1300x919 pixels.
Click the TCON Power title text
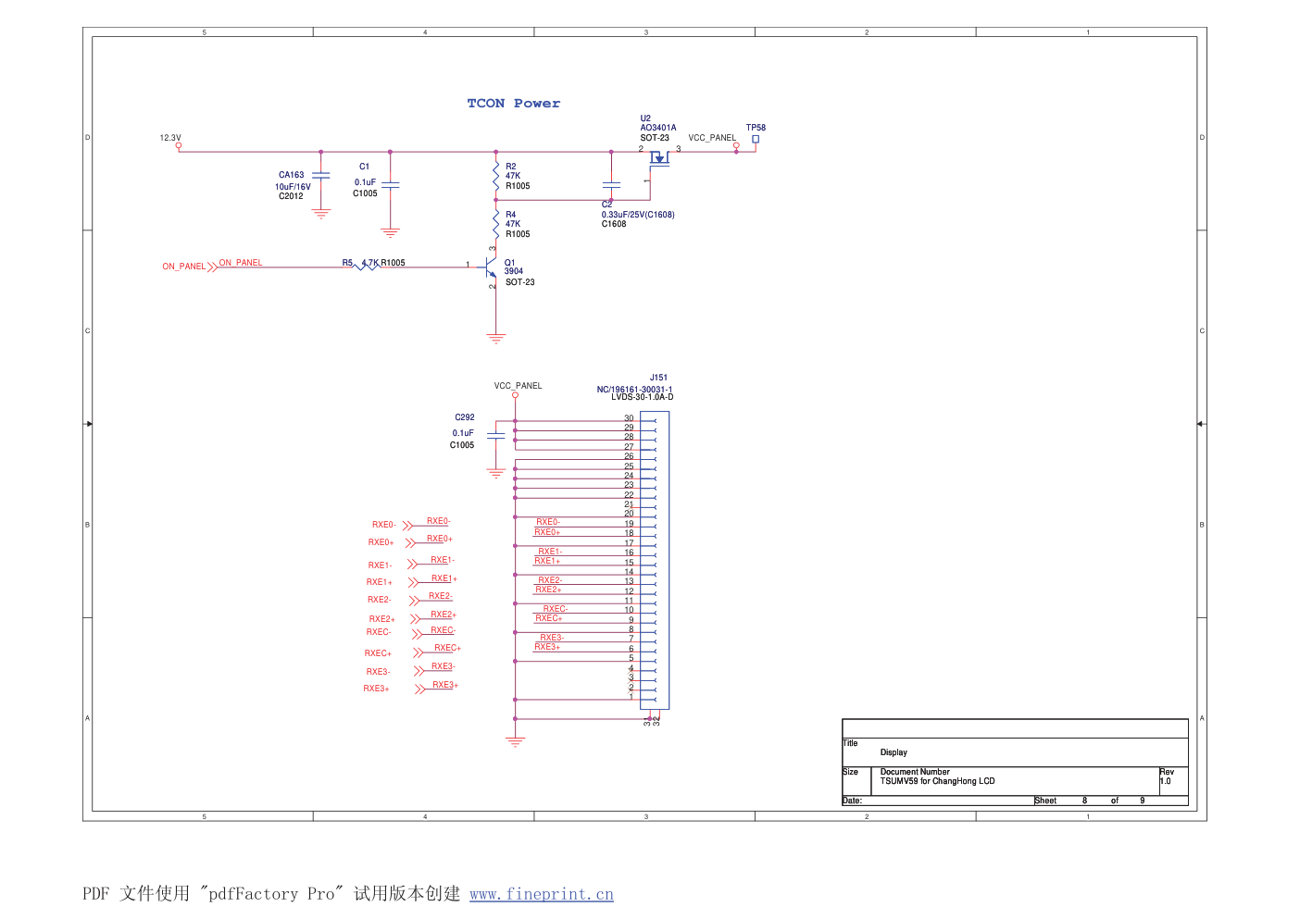click(514, 104)
